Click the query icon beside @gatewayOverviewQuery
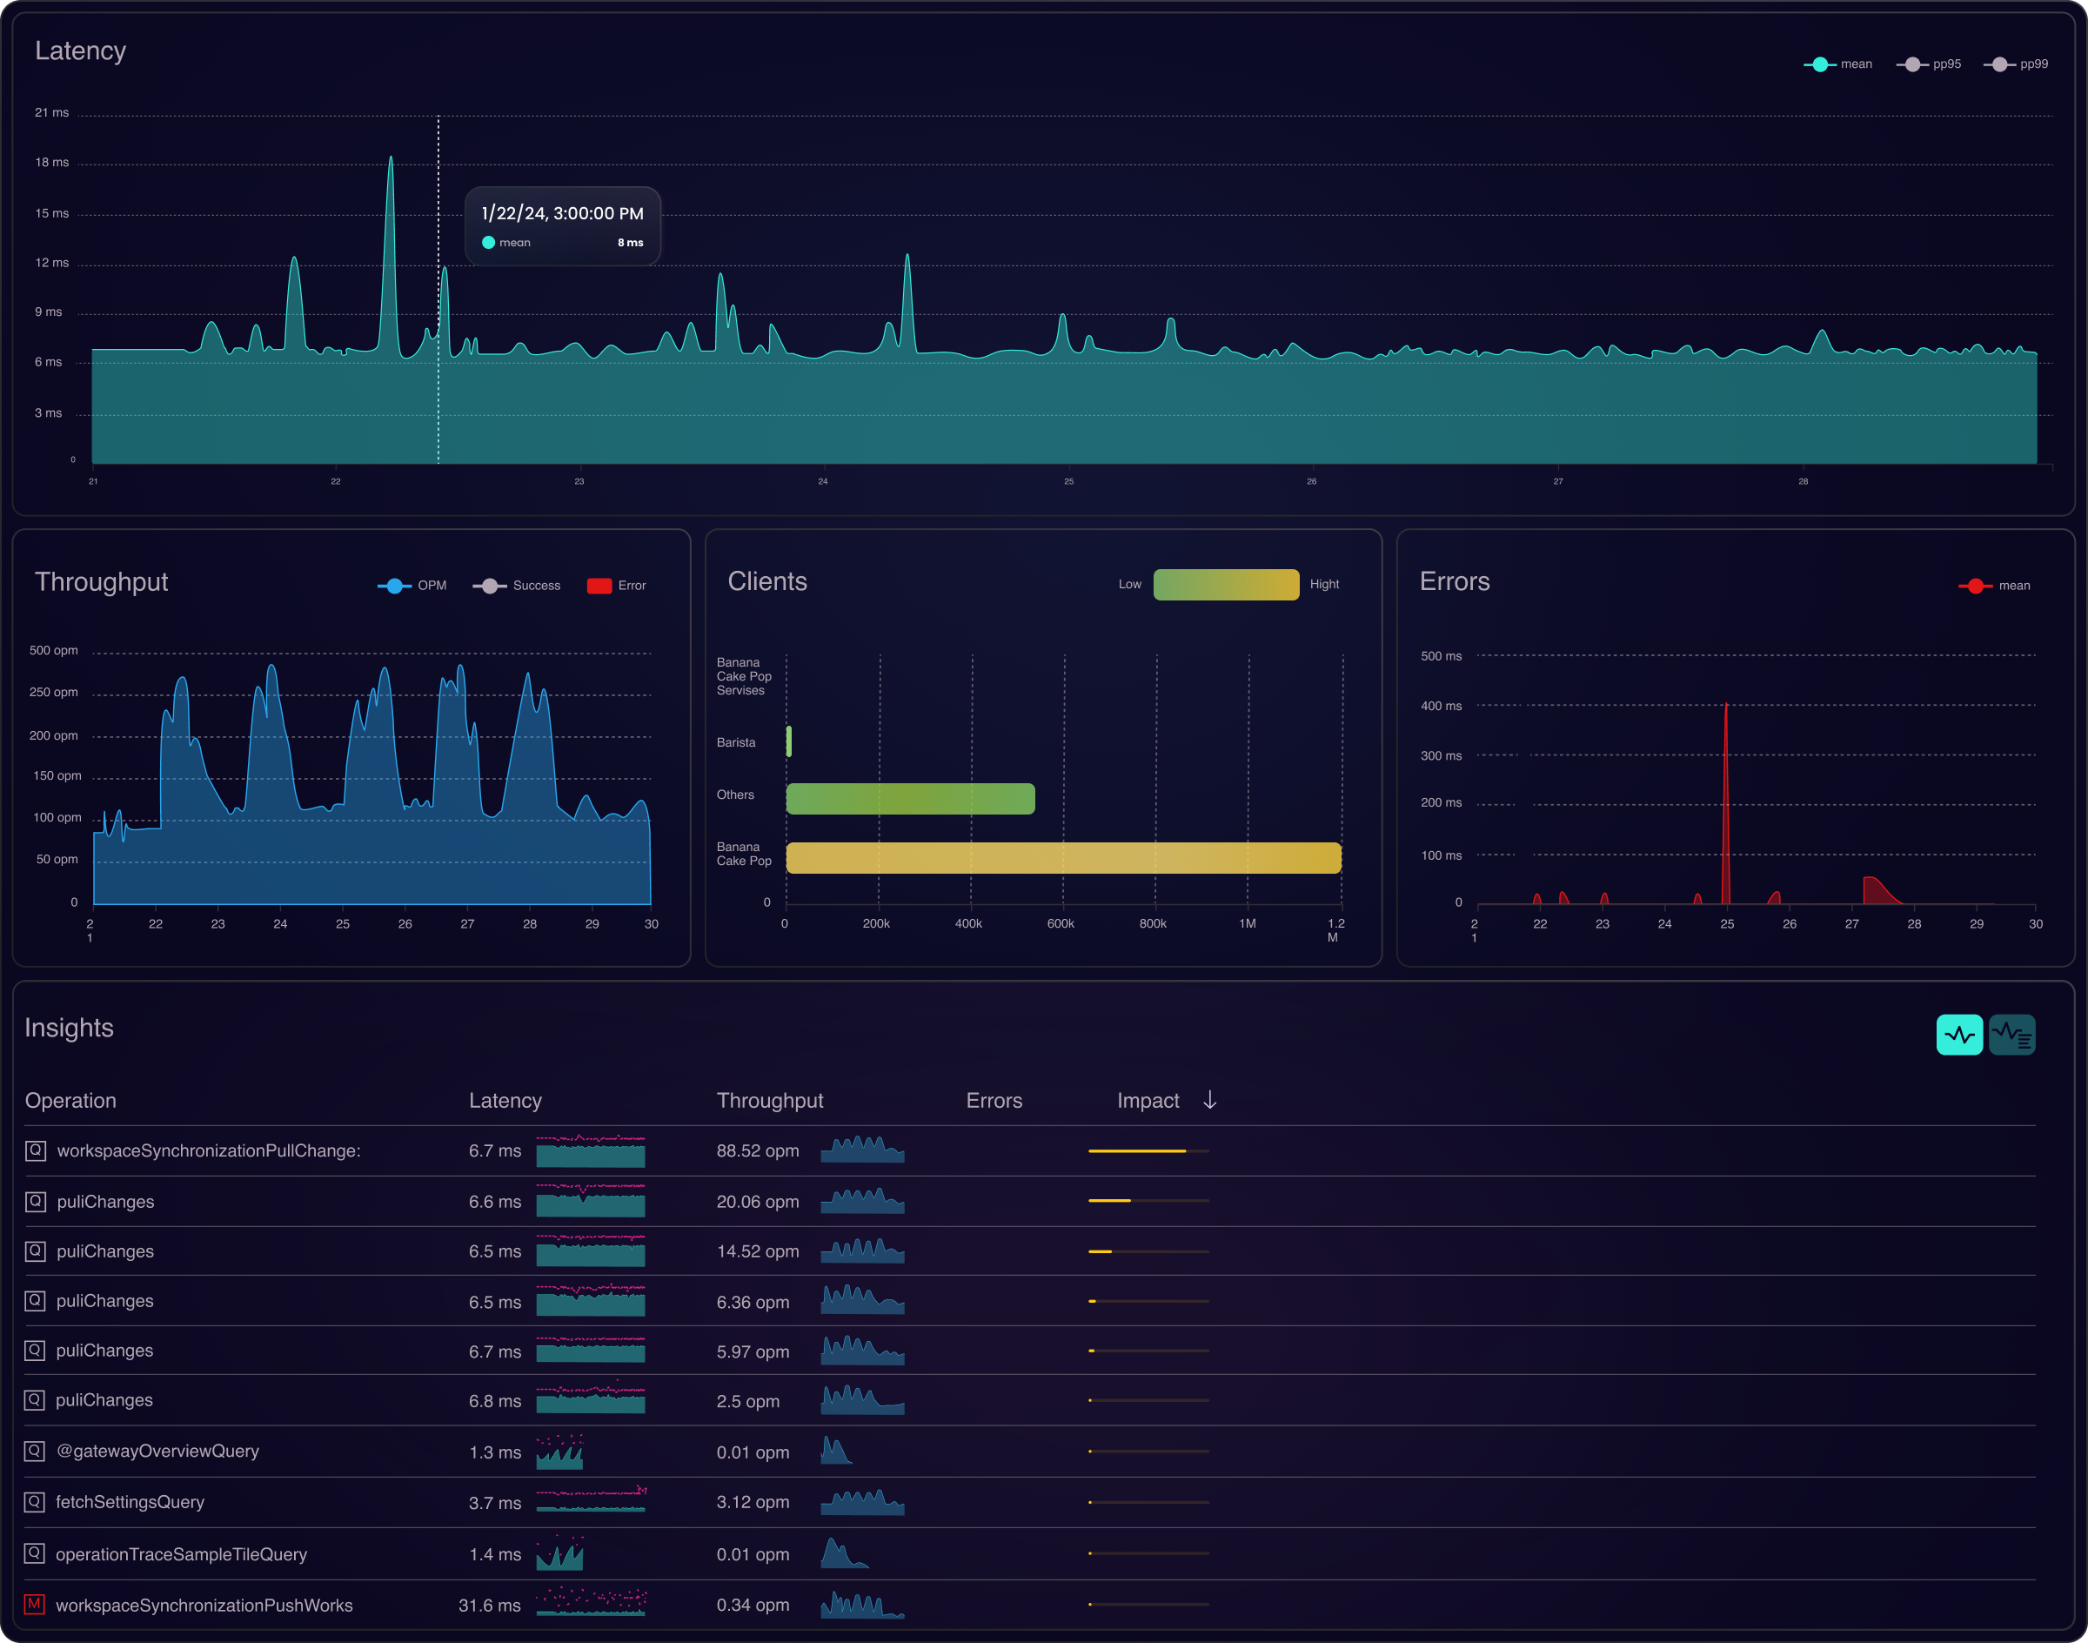Screen dimensions: 2088x1643 pos(35,1451)
